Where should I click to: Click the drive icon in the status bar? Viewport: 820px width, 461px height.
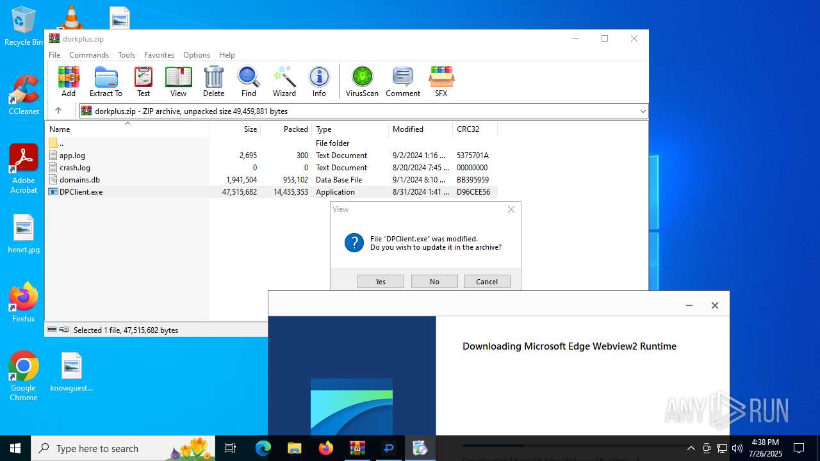pyautogui.click(x=52, y=330)
